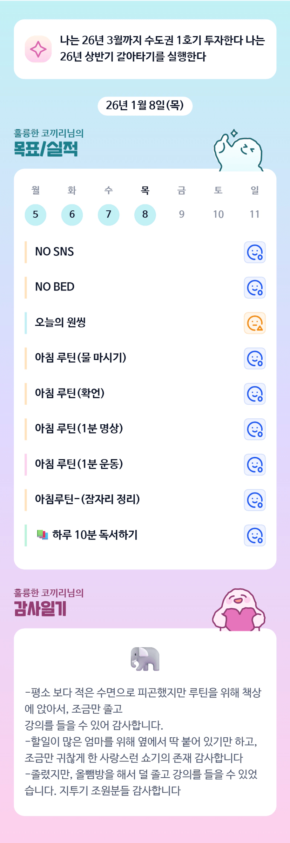Viewport: 290px width, 843px height.
Task: Open the 하루 10분 독서하기 goal item
Action: coord(95,535)
